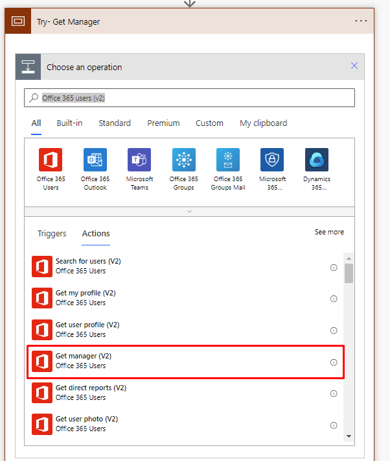Collapse the connectors list with the chevron
The height and width of the screenshot is (461, 390).
point(189,212)
